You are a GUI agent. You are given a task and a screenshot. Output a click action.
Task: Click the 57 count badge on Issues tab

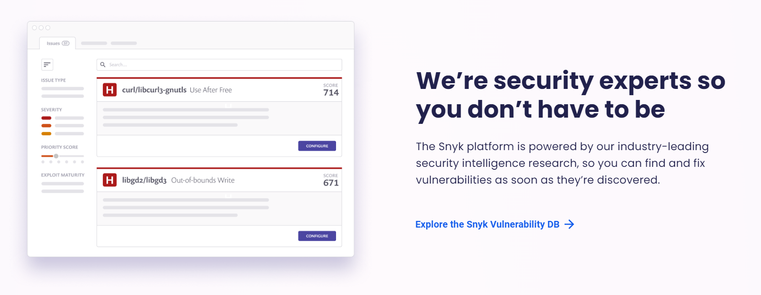(65, 44)
